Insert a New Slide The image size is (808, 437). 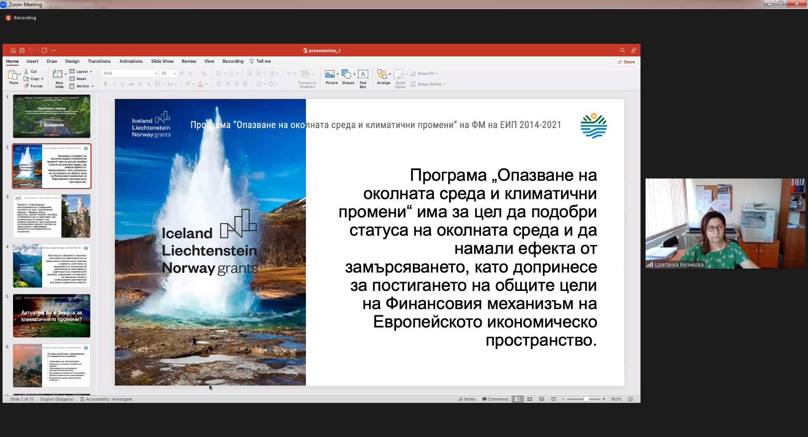pos(58,79)
